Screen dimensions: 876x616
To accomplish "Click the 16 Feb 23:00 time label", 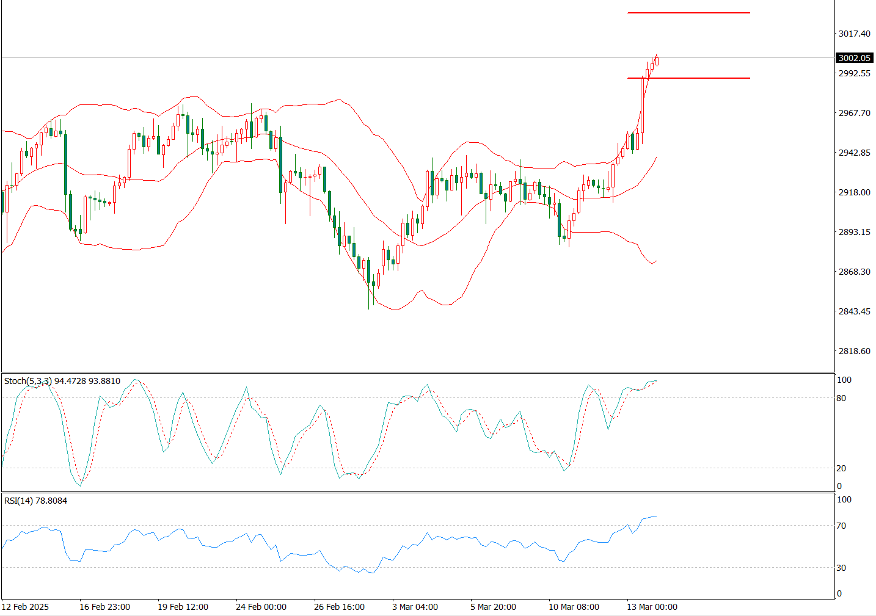I will (104, 607).
